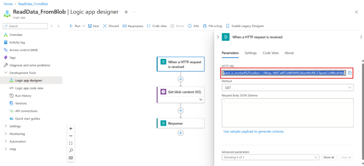Screen dimensions: 364x166
Task: Fit workflow to view
Action: point(71,143)
